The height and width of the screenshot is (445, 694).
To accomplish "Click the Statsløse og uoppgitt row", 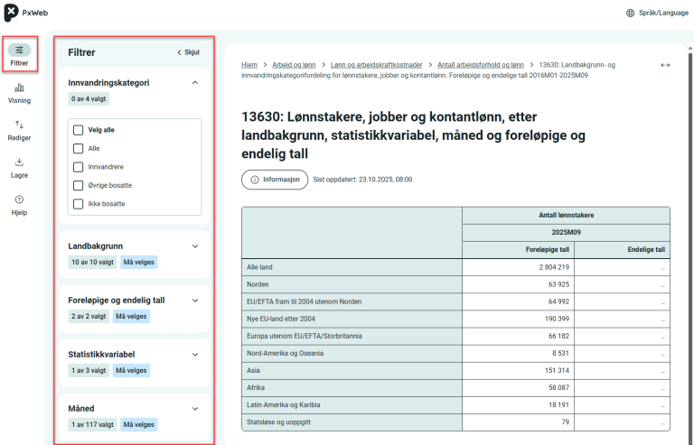I will (352, 422).
